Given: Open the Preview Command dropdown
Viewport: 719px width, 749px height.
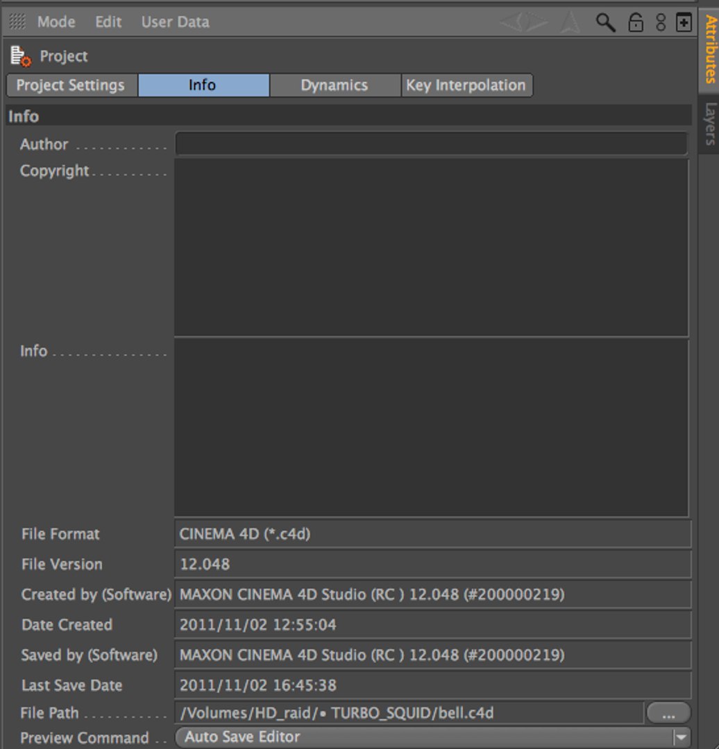Looking at the screenshot, I should pyautogui.click(x=433, y=737).
